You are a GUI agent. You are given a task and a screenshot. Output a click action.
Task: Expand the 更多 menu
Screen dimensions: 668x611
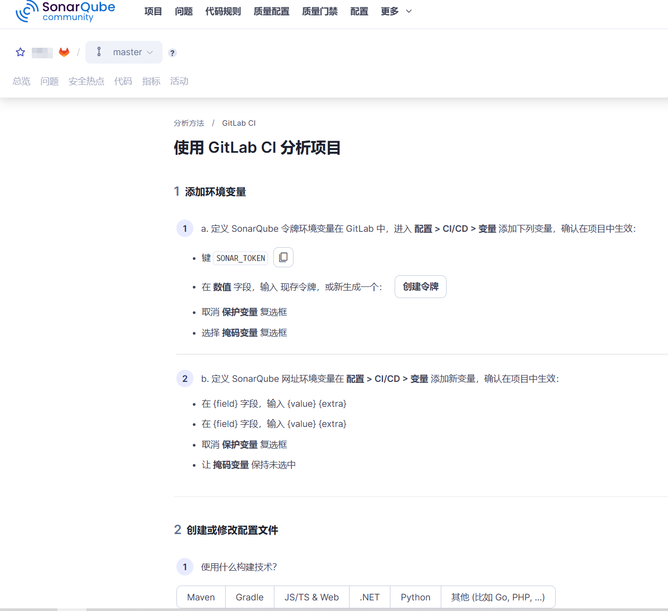[x=396, y=11]
